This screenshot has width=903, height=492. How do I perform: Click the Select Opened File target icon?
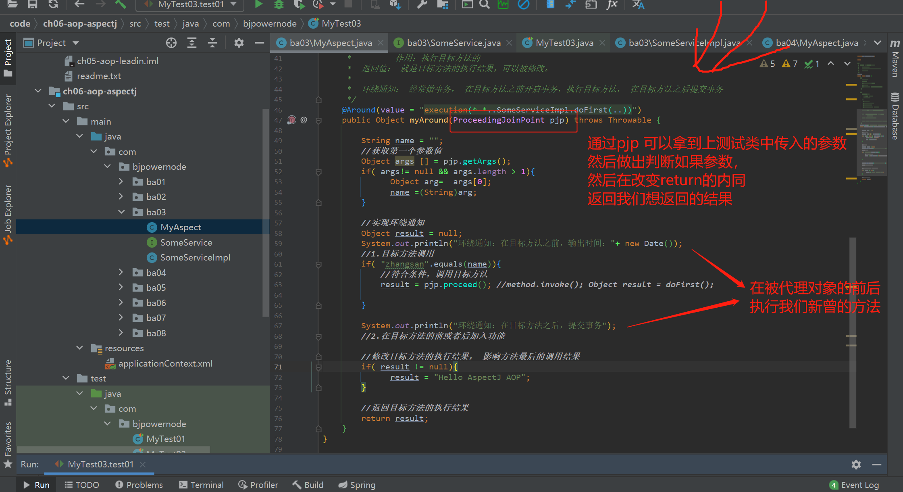click(x=171, y=43)
